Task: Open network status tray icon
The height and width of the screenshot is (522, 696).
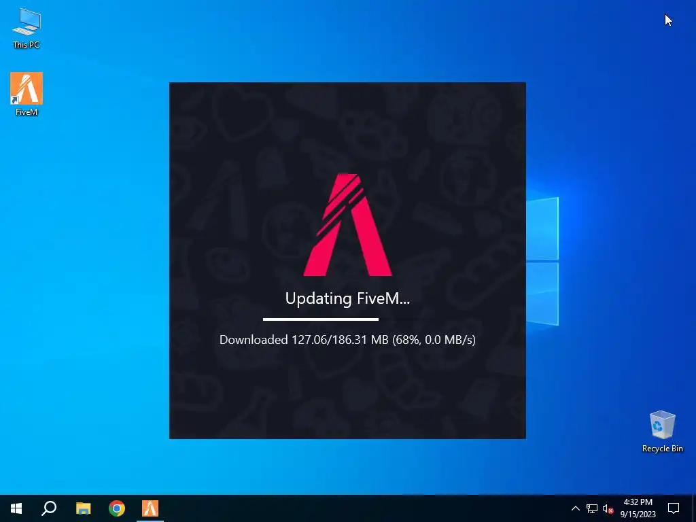Action: click(x=592, y=508)
